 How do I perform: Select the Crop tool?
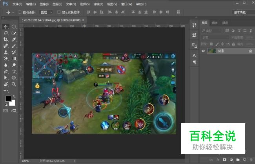5,40
